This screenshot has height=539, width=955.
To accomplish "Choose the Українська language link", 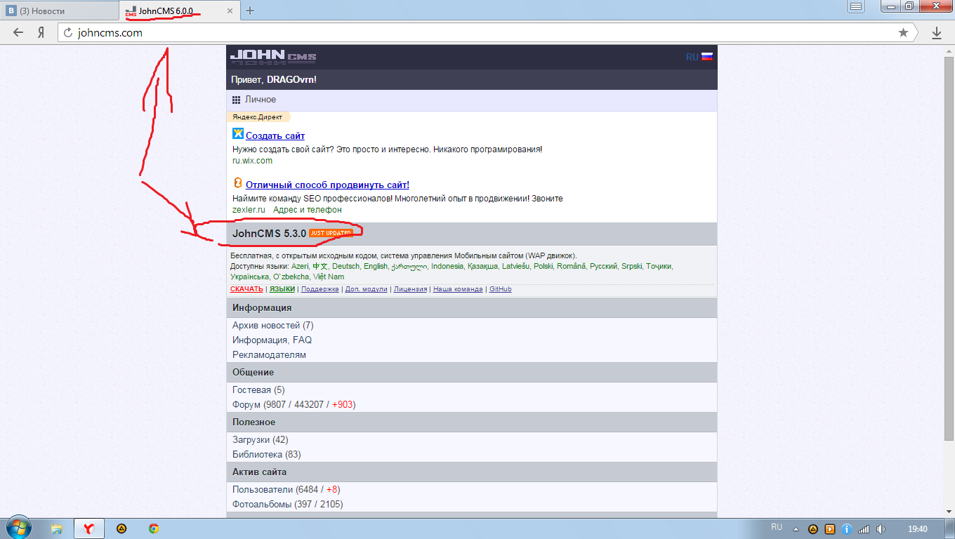I will (250, 277).
